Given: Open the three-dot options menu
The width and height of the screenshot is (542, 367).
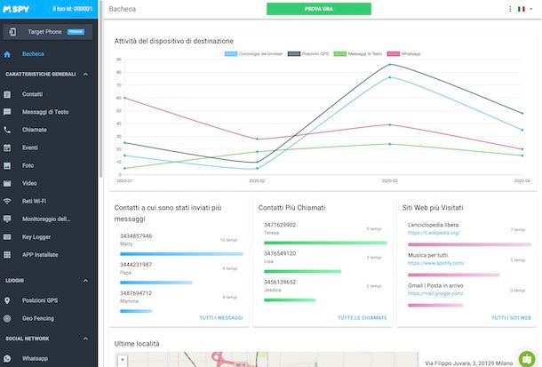Looking at the screenshot, I should [510, 9].
